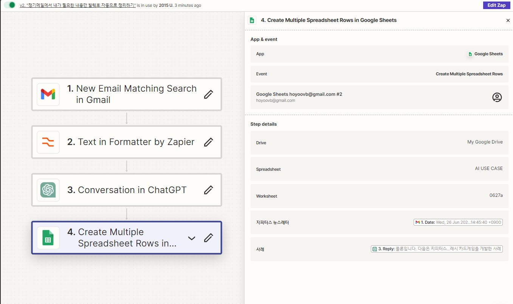Click the Event row Create Multiple Spreadsheet Rows

tap(379, 74)
